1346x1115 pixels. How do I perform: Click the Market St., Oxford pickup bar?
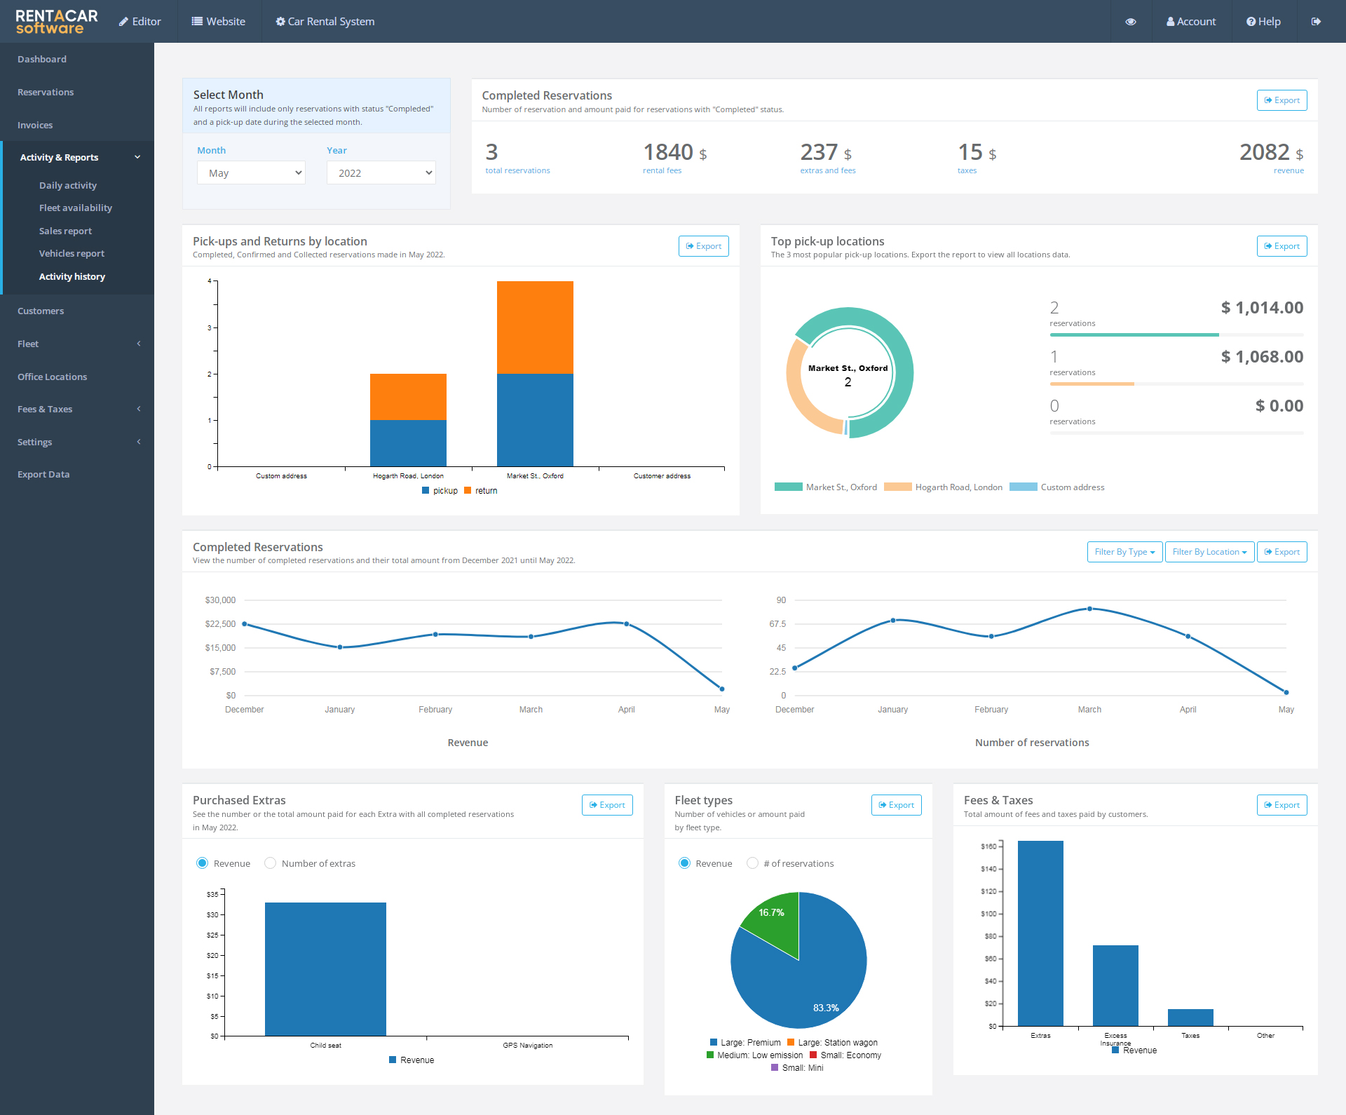point(535,419)
